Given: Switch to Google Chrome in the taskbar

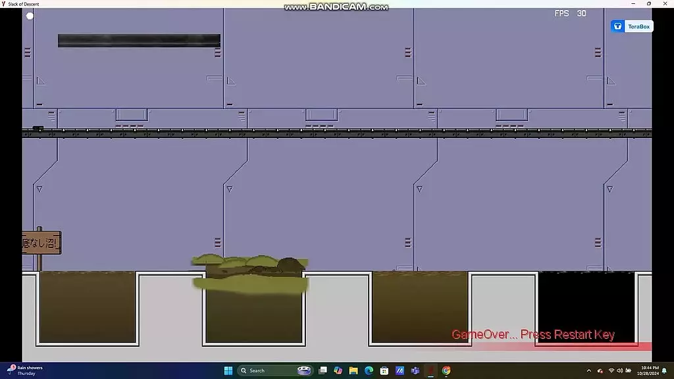Looking at the screenshot, I should [x=446, y=370].
